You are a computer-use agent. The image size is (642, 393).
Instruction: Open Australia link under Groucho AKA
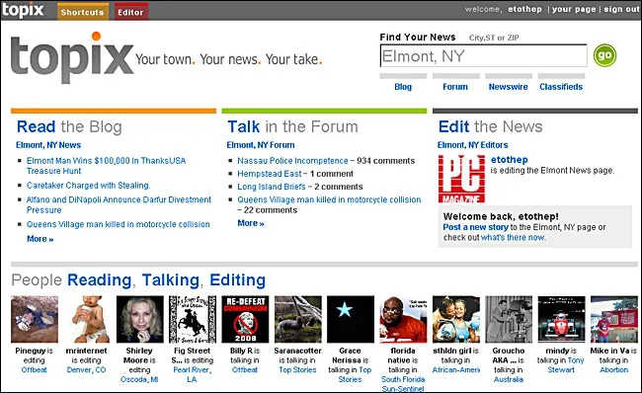pos(509,379)
